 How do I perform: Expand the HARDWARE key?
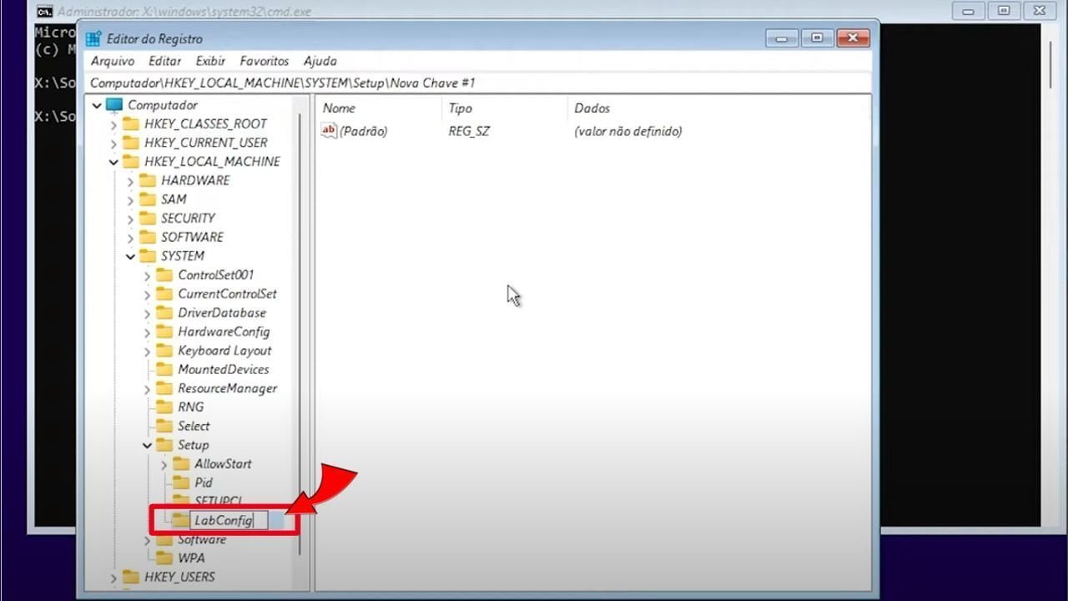click(130, 180)
